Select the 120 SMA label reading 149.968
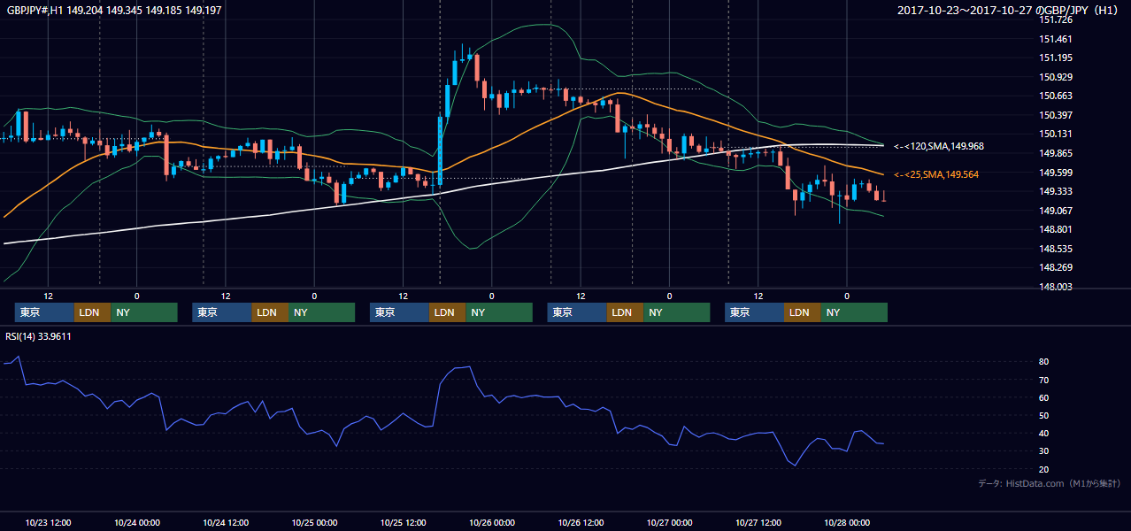Image resolution: width=1131 pixels, height=531 pixels. pos(939,146)
